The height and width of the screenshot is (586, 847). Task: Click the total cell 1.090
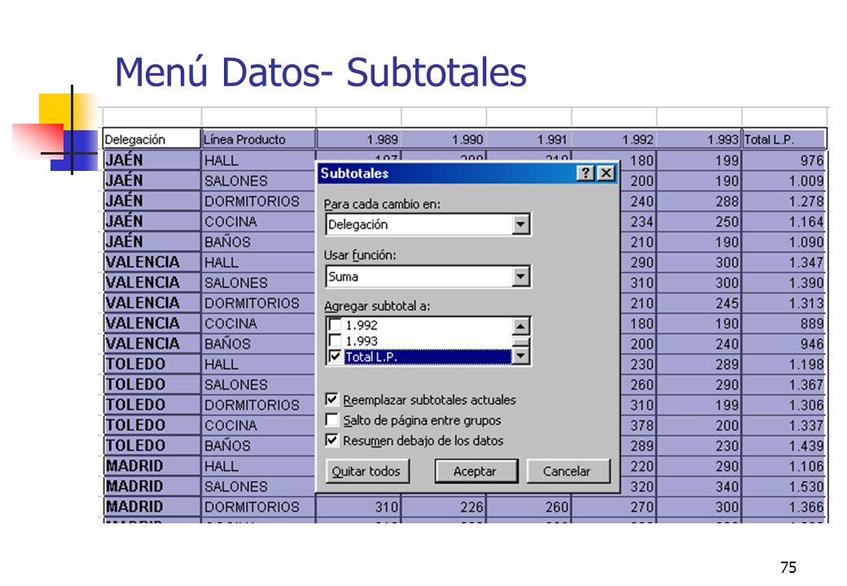pyautogui.click(x=785, y=242)
